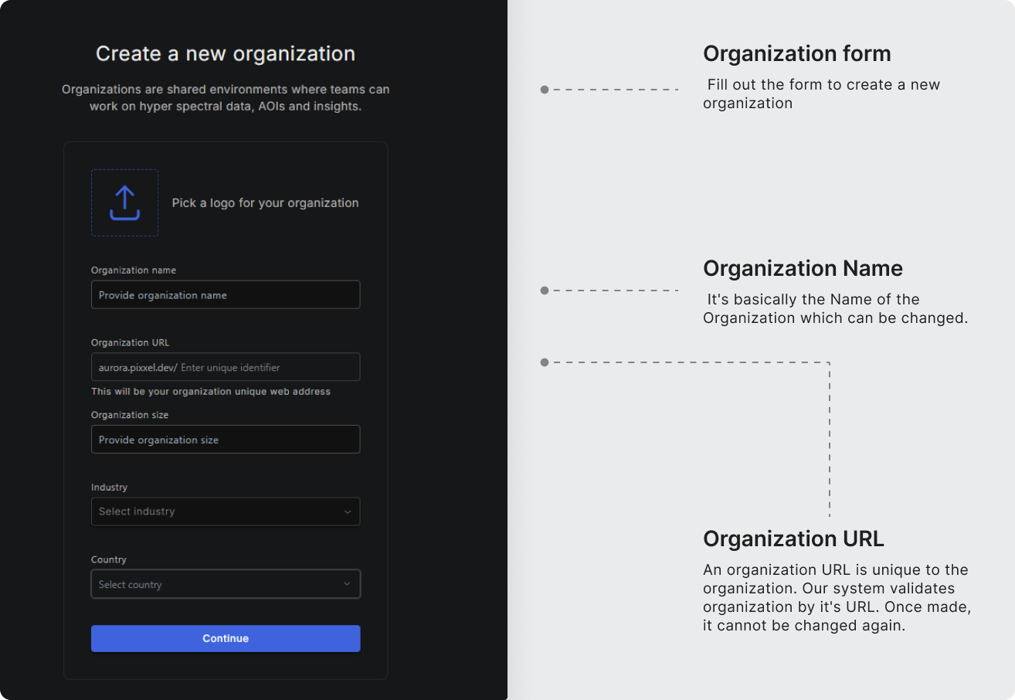Click the logo upload arrow icon
This screenshot has height=700, width=1015.
click(x=124, y=202)
